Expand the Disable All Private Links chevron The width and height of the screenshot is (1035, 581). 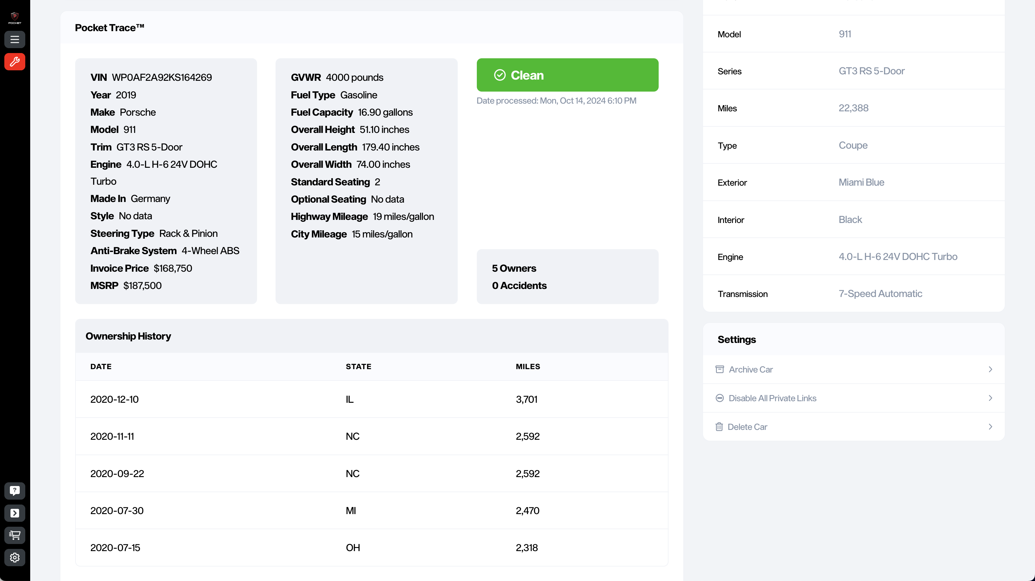990,398
